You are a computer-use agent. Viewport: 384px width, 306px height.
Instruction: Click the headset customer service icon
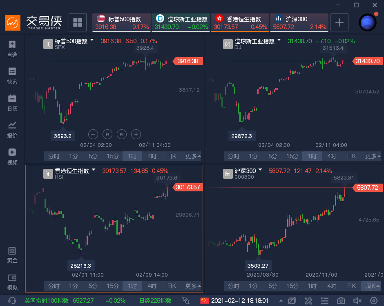[x=12, y=300]
